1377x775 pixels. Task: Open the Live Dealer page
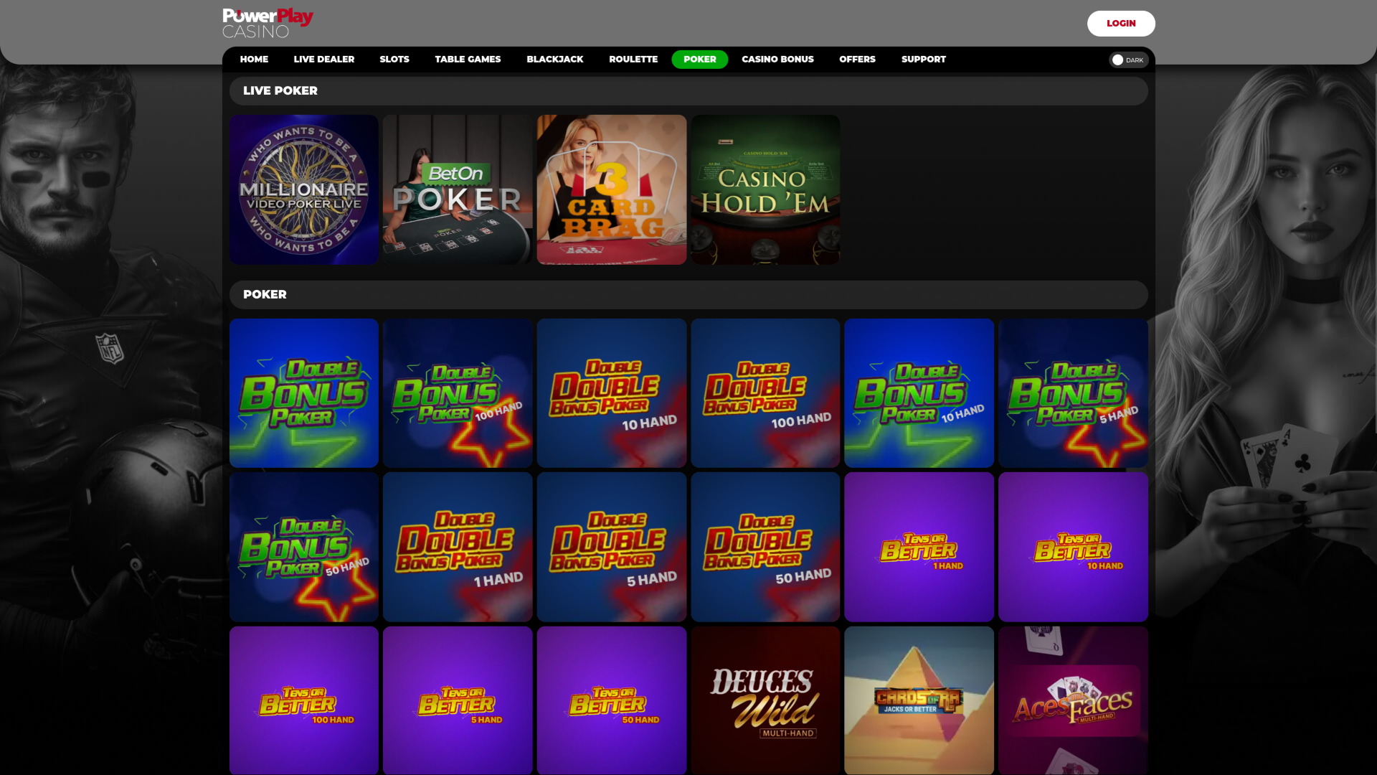click(323, 60)
